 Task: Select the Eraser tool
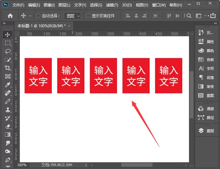point(8,126)
